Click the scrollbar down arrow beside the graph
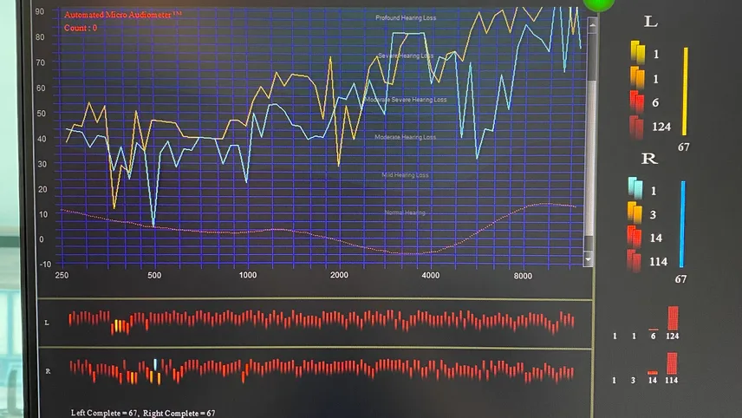Screen dimensions: 742x418 click(x=589, y=259)
